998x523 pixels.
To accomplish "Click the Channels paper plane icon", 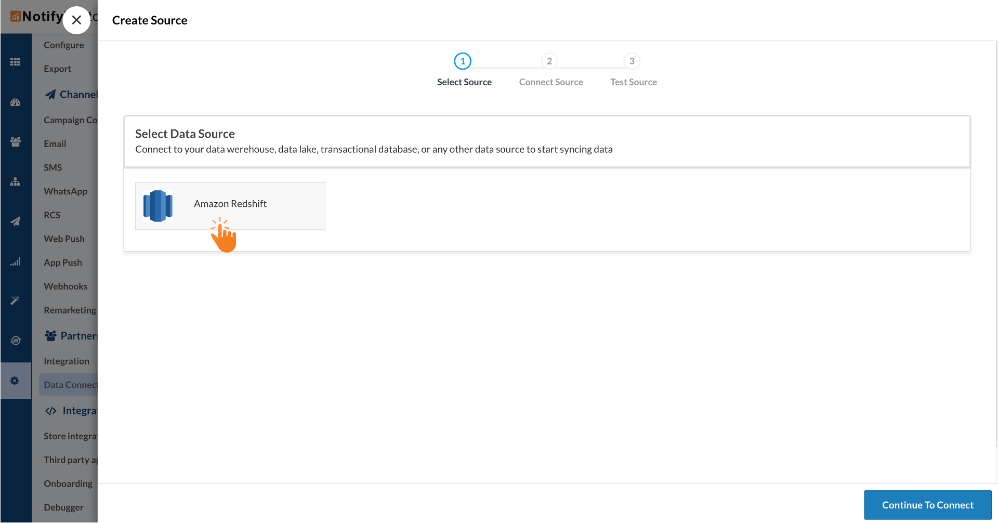I will pos(50,95).
